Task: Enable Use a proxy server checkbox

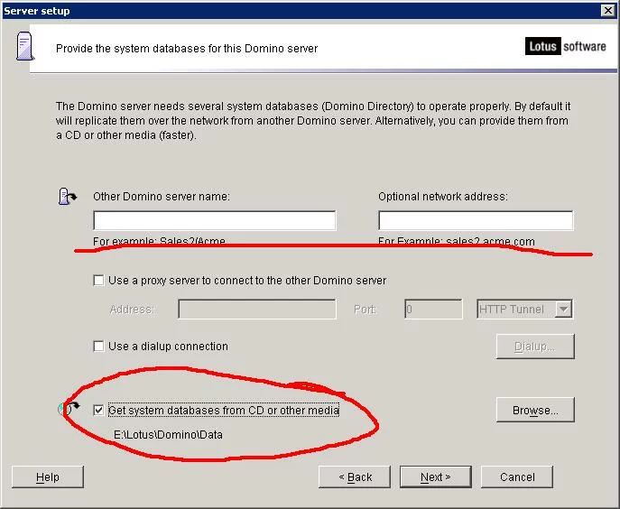Action: [x=99, y=281]
